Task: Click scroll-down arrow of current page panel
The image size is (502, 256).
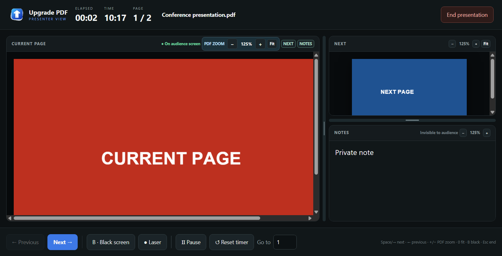Action: point(316,212)
